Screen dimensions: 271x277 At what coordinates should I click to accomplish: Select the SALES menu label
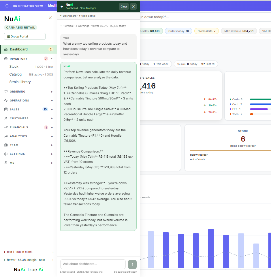coord(14,110)
